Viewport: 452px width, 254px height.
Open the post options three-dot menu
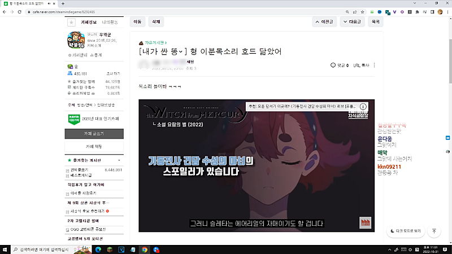coord(374,65)
